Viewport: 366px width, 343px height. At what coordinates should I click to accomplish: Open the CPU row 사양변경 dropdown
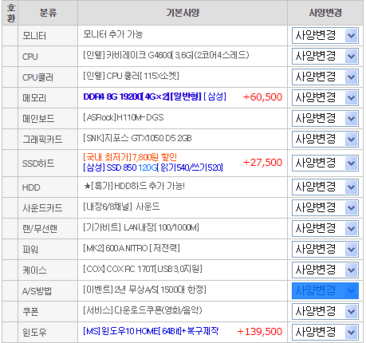click(x=325, y=56)
